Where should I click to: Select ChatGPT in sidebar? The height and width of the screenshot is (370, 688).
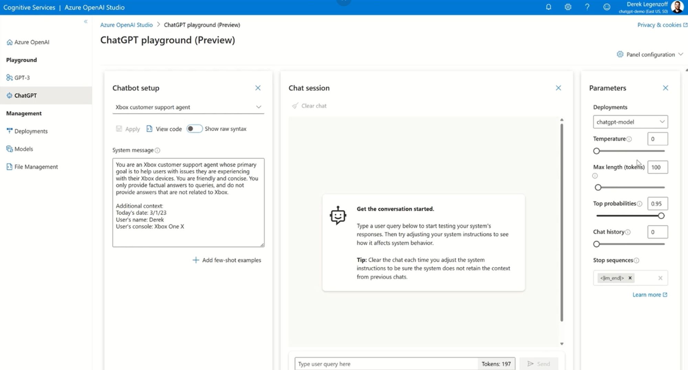click(46, 95)
